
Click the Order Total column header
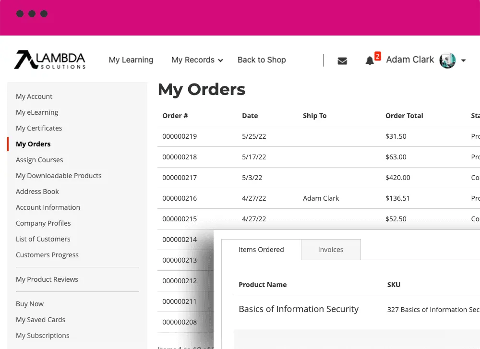(x=404, y=116)
